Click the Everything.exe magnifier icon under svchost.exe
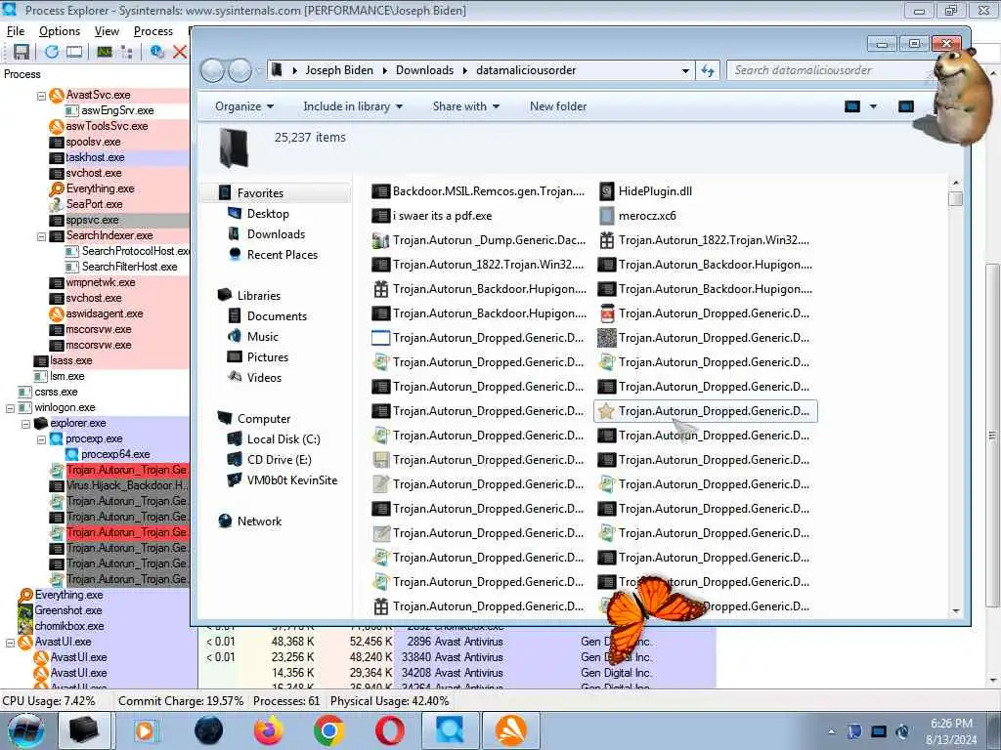 click(x=57, y=188)
